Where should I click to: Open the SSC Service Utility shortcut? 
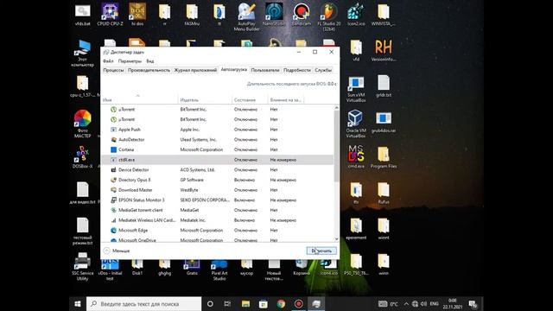pos(82,267)
